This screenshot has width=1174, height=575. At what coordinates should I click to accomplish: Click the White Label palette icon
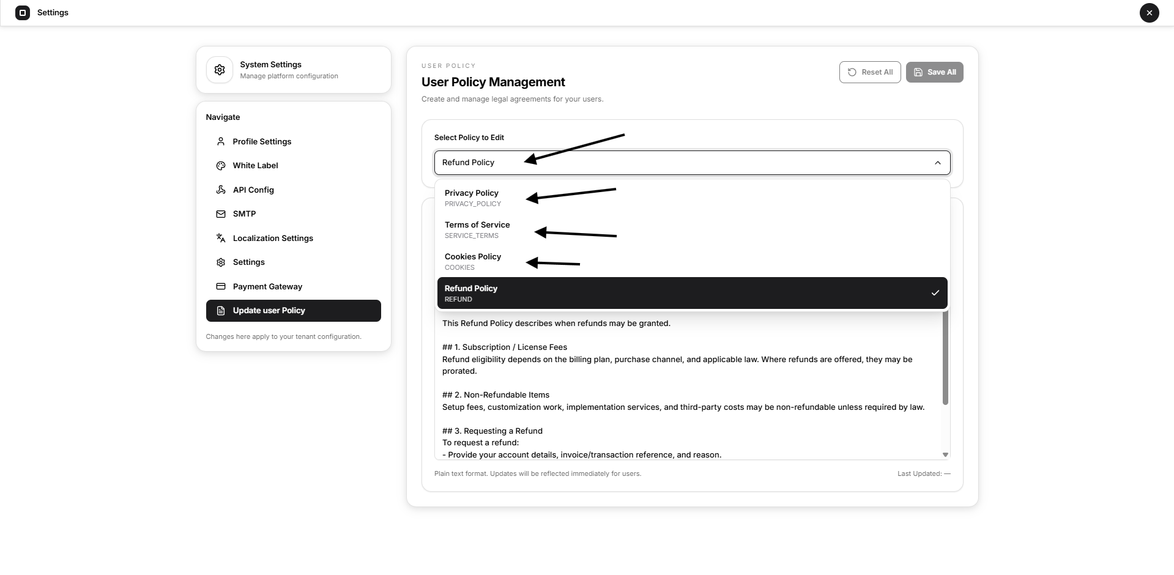coord(221,166)
